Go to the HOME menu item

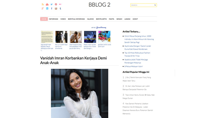pos(44,19)
